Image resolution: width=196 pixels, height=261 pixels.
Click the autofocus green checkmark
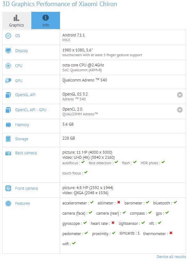(83, 163)
